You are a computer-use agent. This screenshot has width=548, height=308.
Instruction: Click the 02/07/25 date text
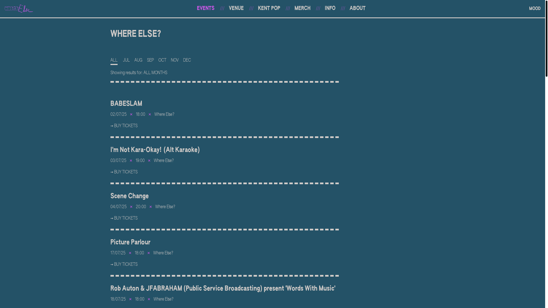(118, 114)
